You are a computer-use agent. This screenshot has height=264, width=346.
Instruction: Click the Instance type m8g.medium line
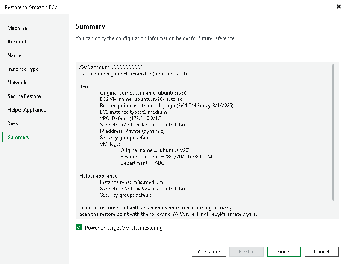(131, 182)
